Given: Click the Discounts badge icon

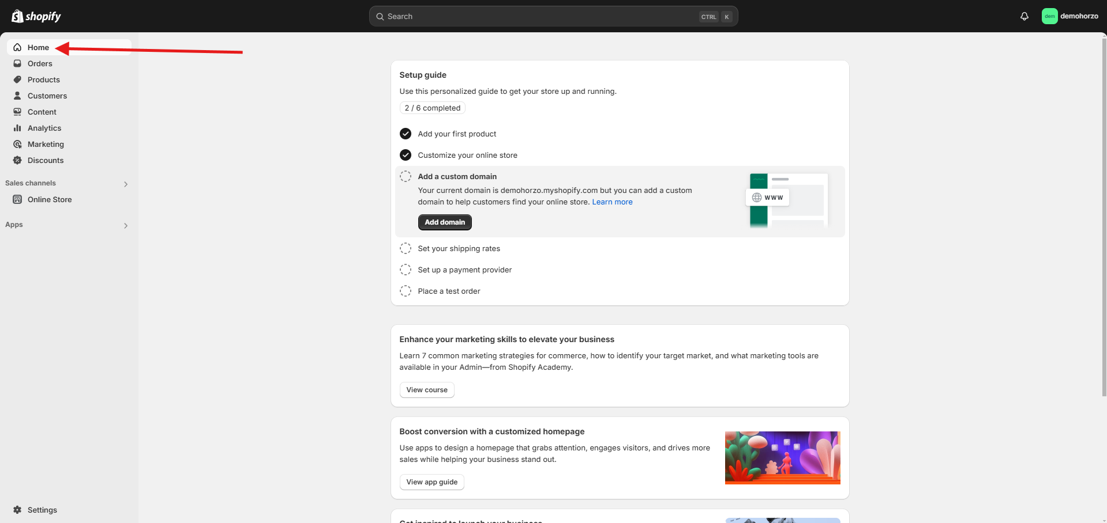Looking at the screenshot, I should point(17,160).
